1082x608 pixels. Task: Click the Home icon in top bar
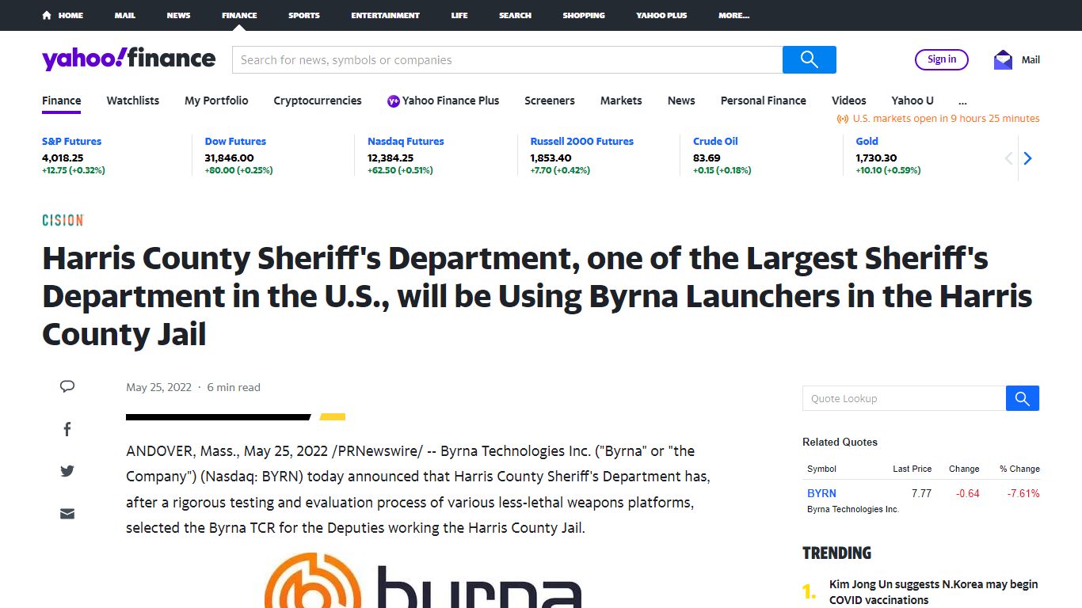click(x=47, y=15)
